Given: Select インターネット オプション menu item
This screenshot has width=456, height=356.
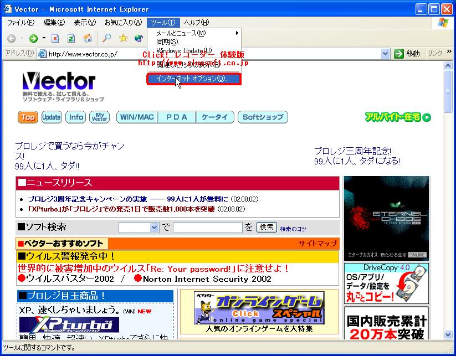Looking at the screenshot, I should click(194, 79).
